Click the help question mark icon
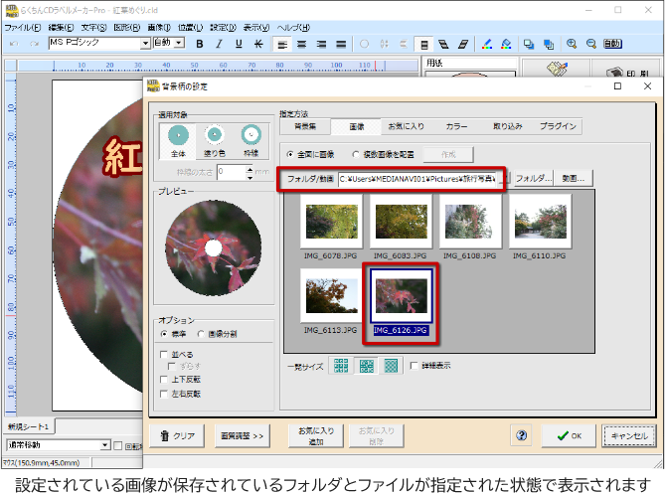The image size is (665, 493). coord(522,435)
